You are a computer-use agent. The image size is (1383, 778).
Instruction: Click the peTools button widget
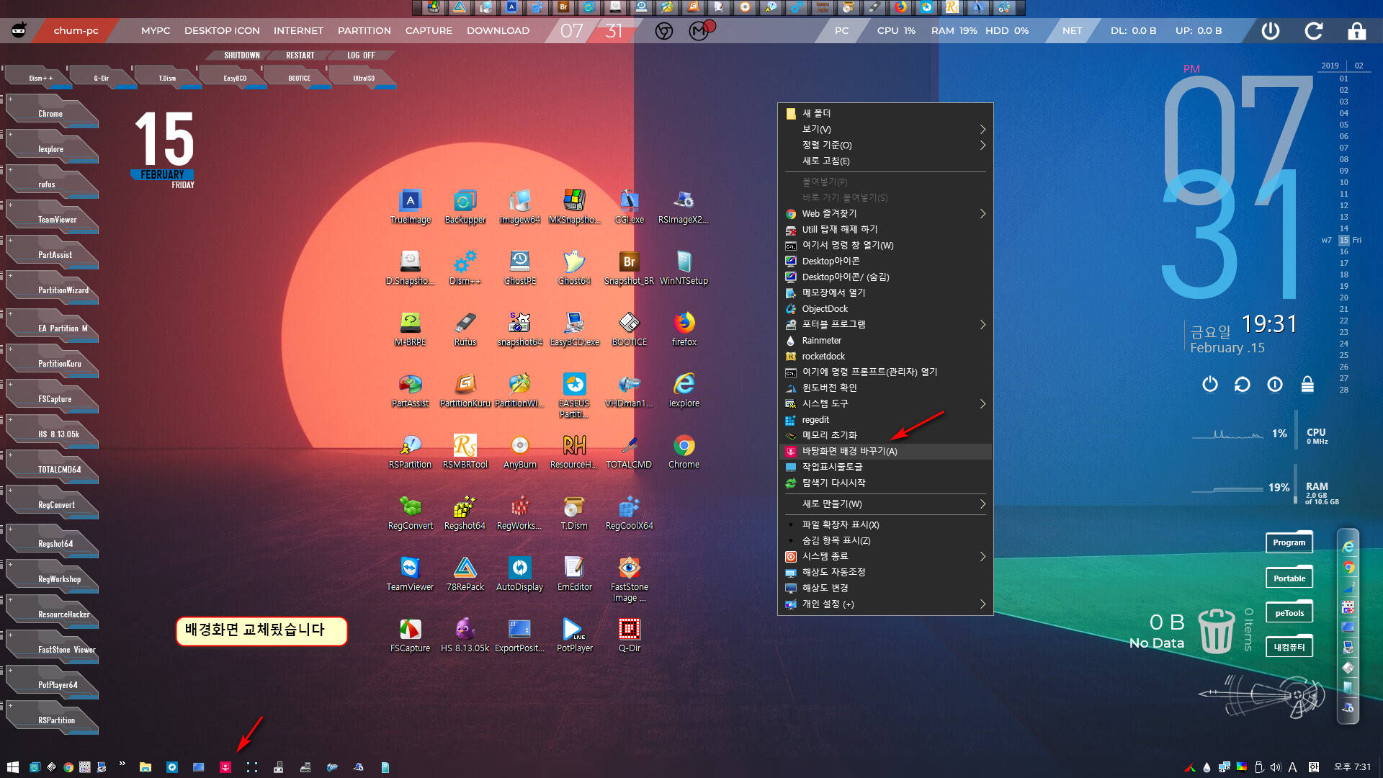coord(1289,613)
